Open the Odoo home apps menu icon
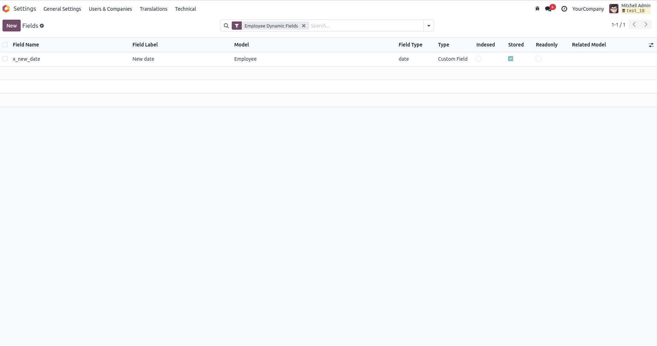Image resolution: width=657 pixels, height=346 pixels. [x=6, y=9]
